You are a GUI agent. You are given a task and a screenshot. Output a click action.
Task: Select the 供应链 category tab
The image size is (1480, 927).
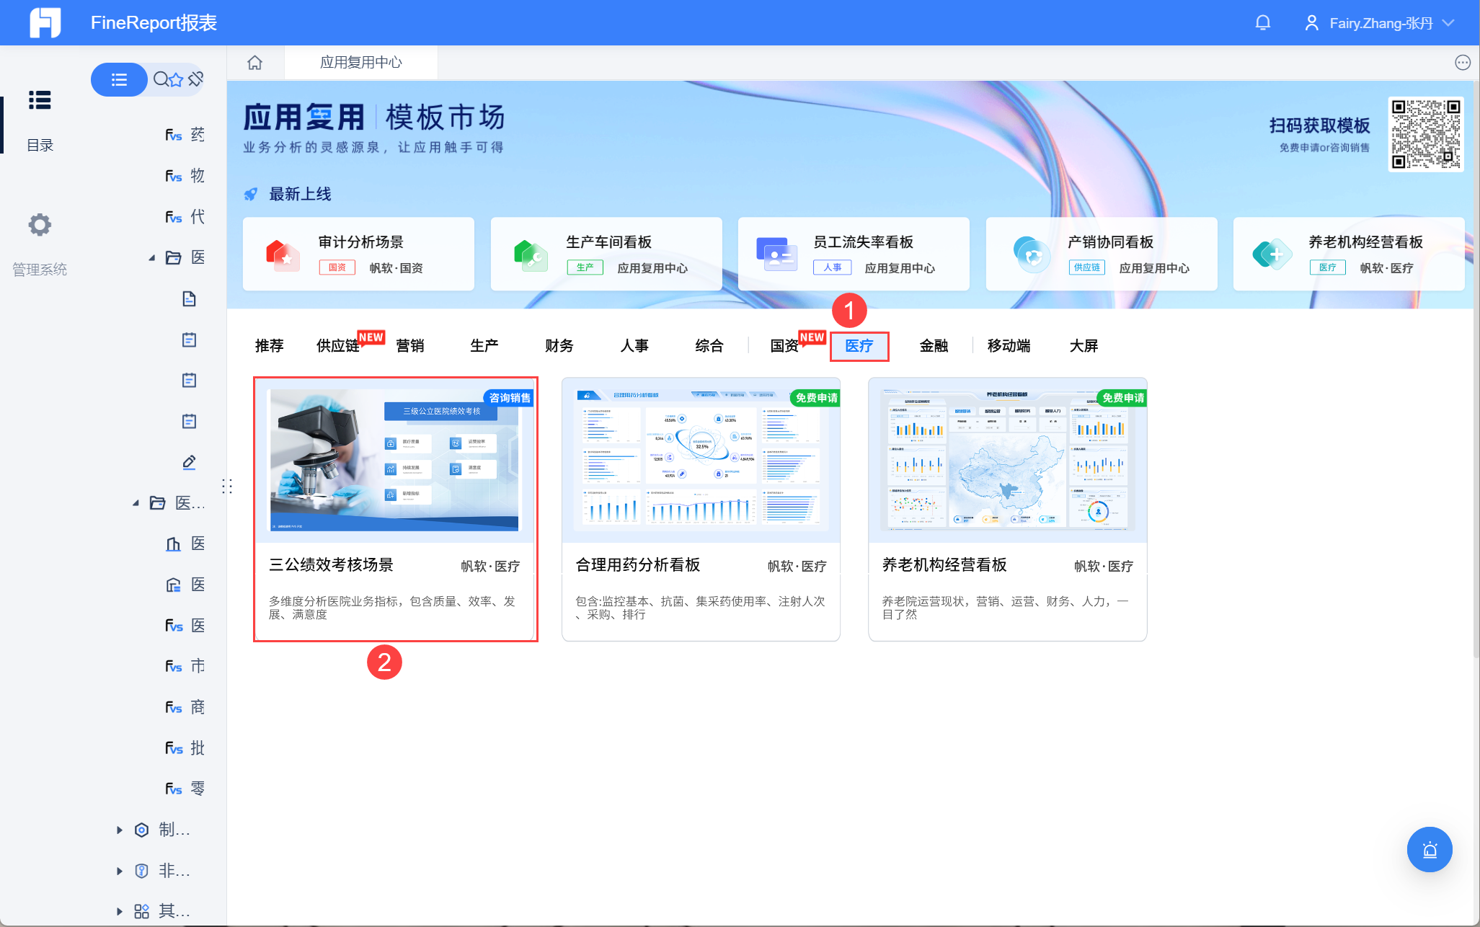[337, 346]
